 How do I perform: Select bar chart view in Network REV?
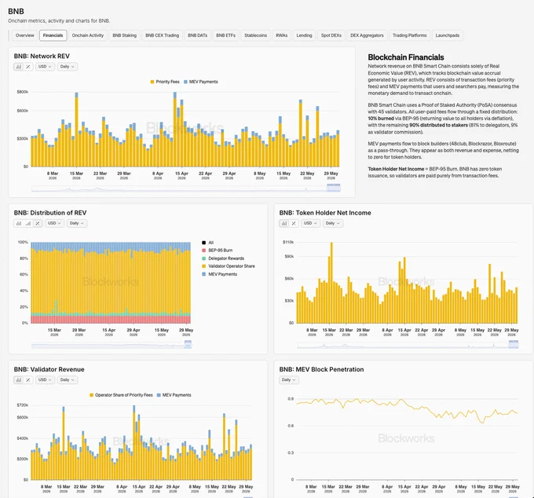[18, 67]
